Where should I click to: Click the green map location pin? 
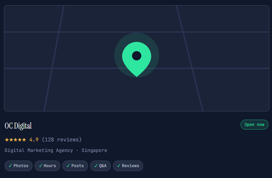[136, 59]
